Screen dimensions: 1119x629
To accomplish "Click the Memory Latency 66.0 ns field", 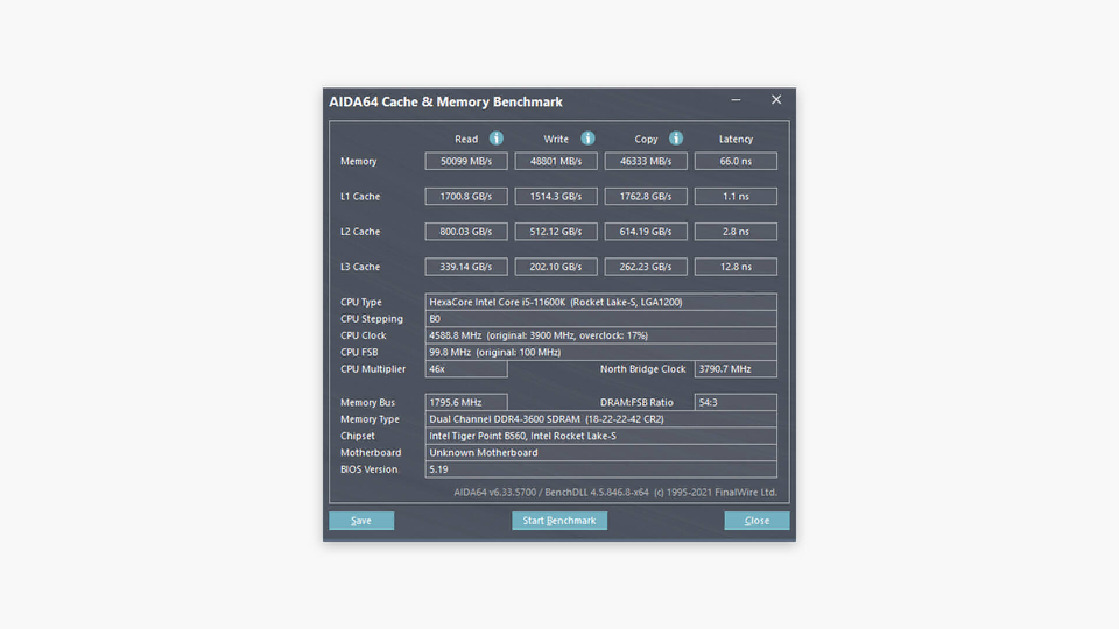I will click(735, 161).
